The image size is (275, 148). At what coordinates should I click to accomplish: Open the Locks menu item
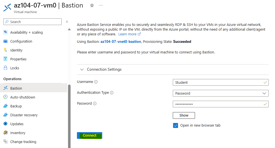[x=15, y=68]
